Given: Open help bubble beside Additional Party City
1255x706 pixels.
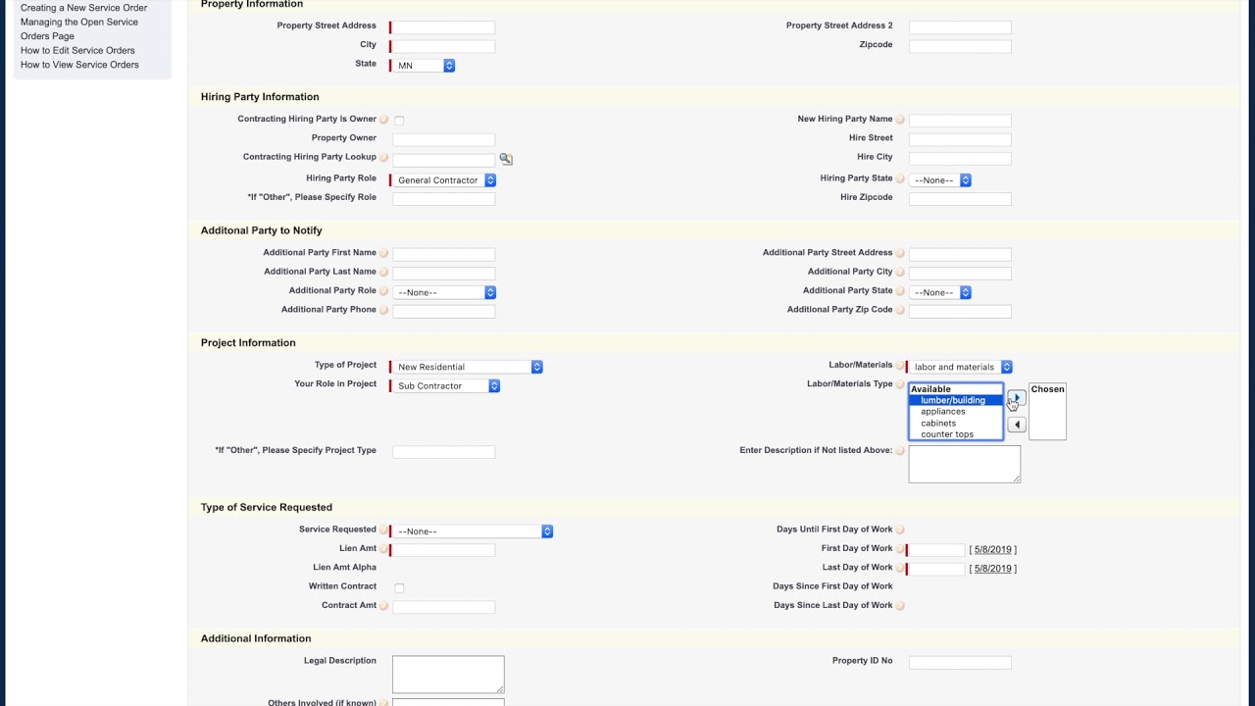Looking at the screenshot, I should [900, 273].
